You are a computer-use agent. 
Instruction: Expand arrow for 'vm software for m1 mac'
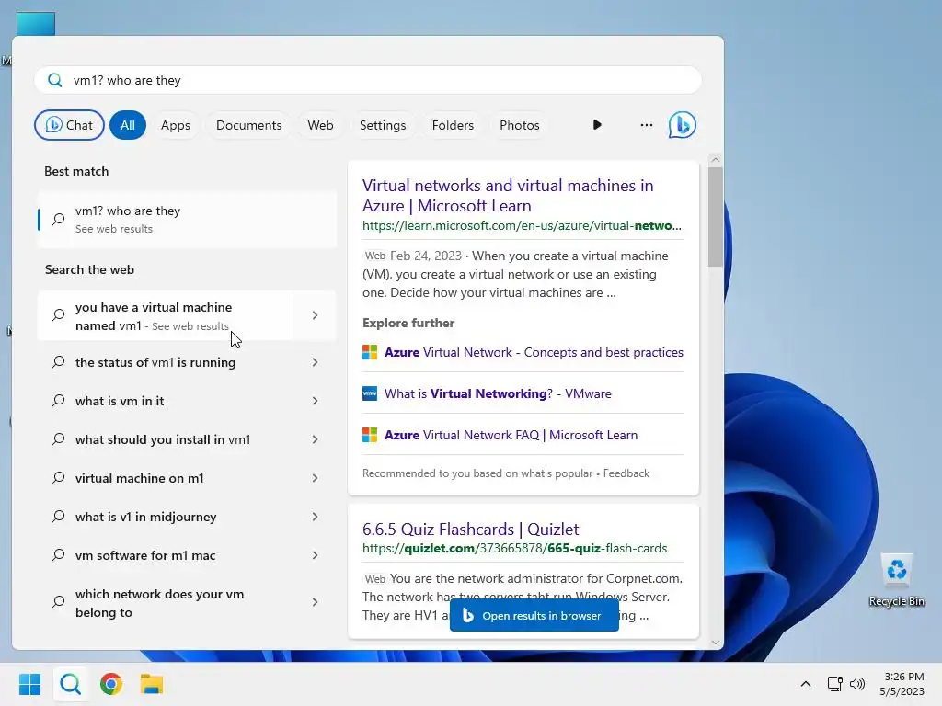(315, 555)
